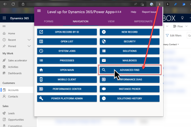Screen dimensions: 191x127
Task: Go back in the browser
Action: pyautogui.click(x=4, y=4)
